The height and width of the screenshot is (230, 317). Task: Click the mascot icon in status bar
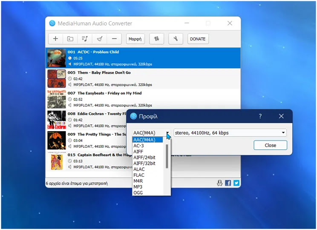tap(219, 183)
